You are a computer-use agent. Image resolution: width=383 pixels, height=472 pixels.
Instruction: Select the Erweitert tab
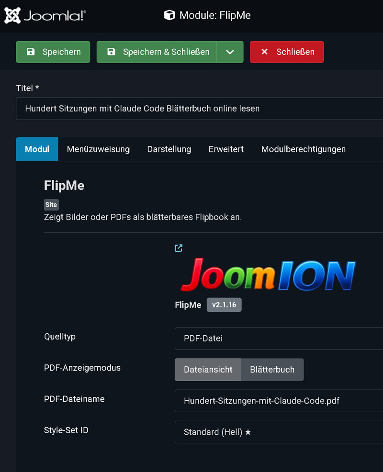tap(226, 149)
